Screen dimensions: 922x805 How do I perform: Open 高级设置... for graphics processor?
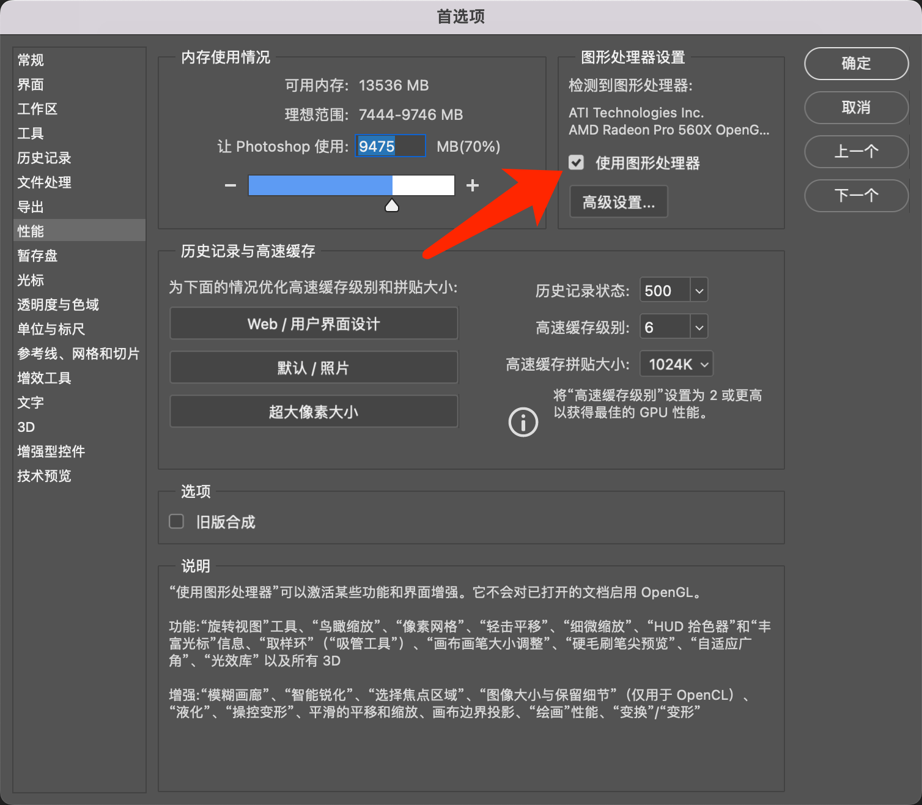coord(619,202)
